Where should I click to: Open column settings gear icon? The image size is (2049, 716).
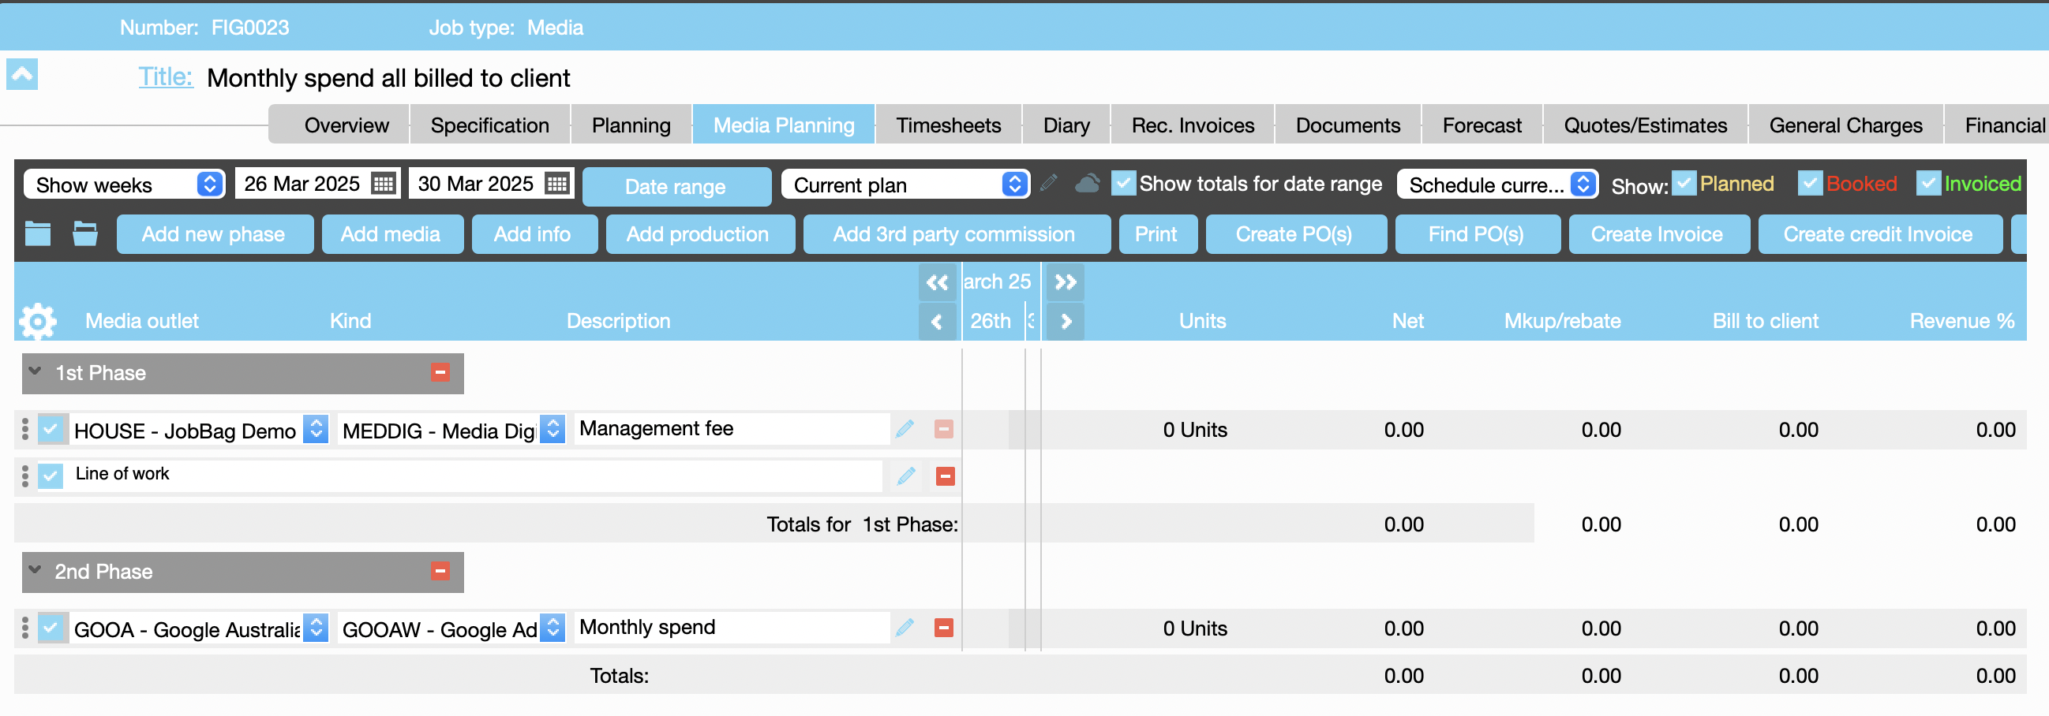[x=37, y=321]
